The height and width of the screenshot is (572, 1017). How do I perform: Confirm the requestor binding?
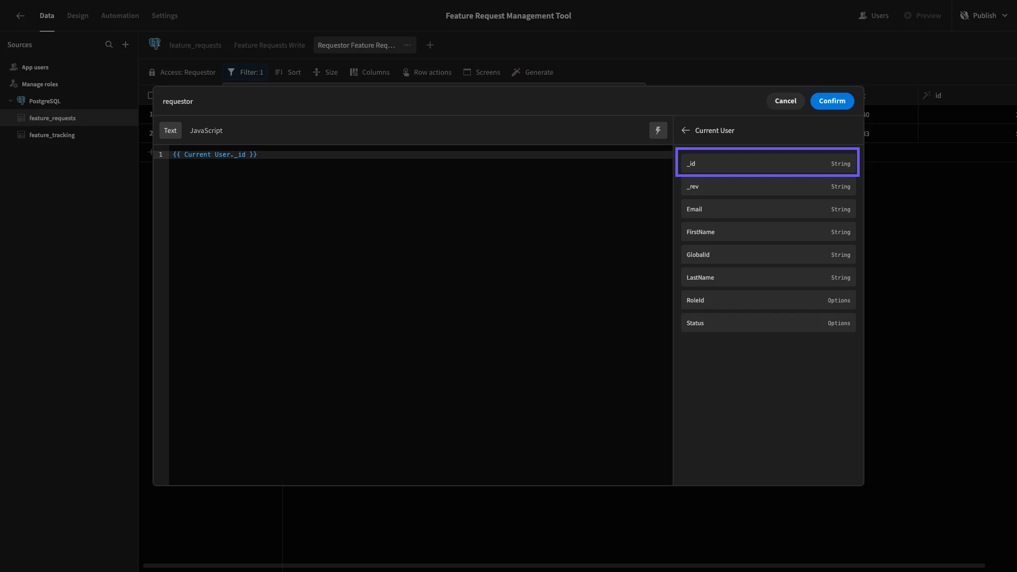pos(832,101)
